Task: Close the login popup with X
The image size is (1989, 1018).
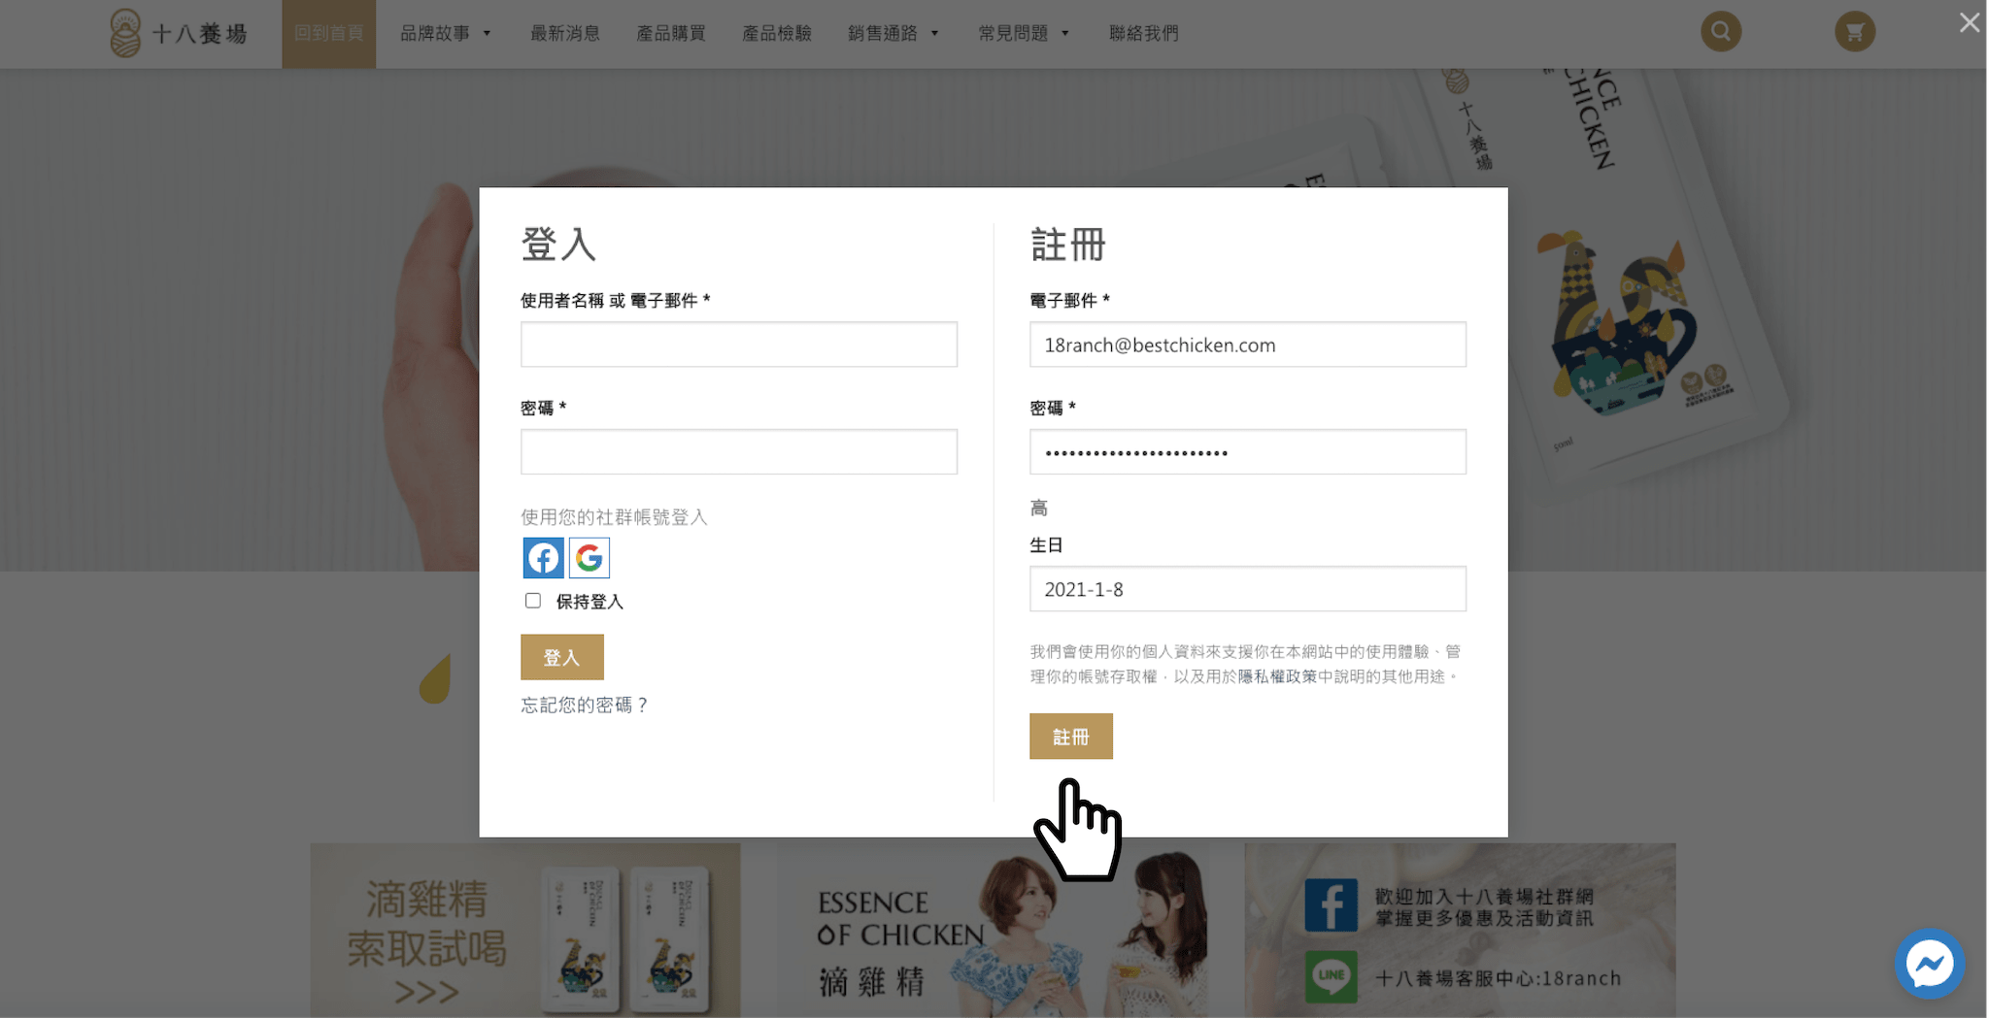Action: pos(1969,22)
